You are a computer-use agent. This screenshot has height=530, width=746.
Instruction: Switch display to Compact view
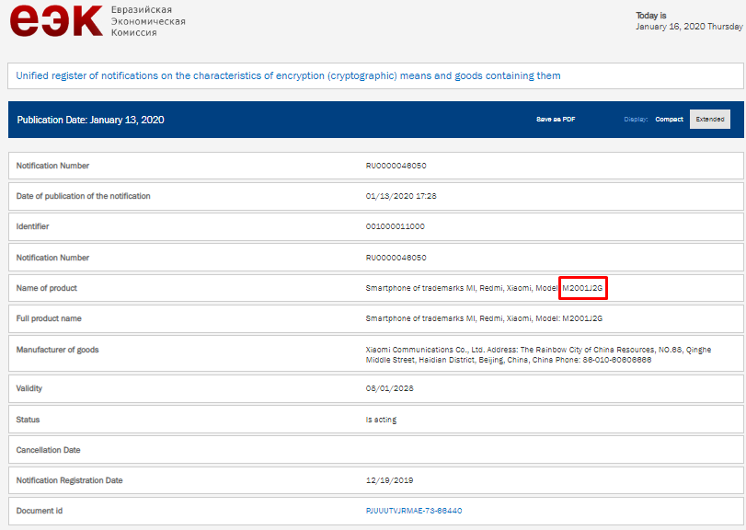[669, 120]
